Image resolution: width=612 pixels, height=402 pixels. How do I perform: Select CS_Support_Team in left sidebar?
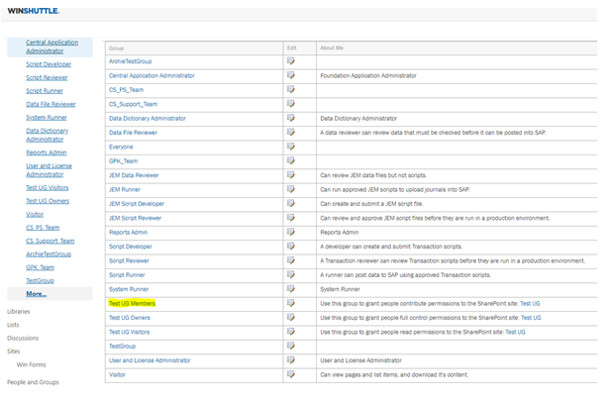[50, 241]
